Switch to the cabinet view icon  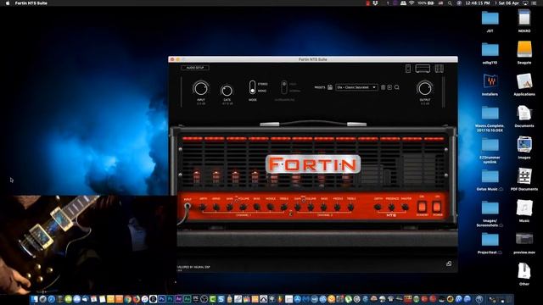pyautogui.click(x=439, y=69)
